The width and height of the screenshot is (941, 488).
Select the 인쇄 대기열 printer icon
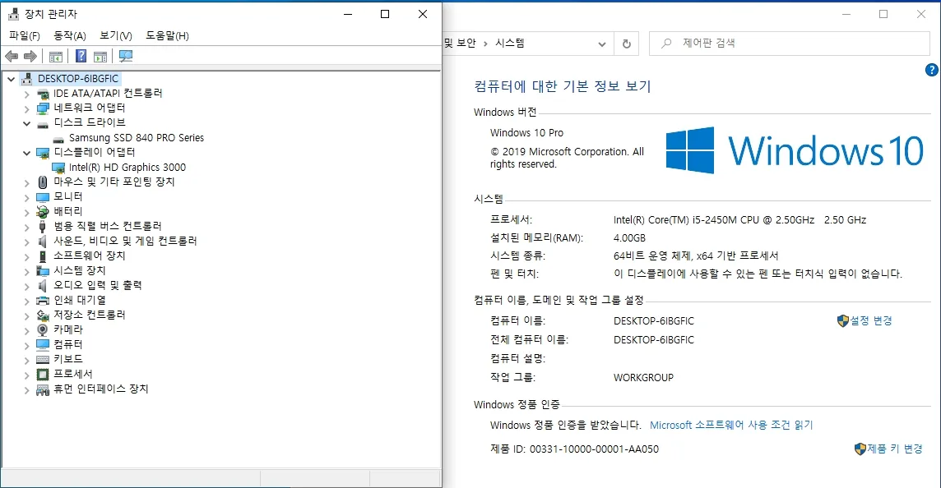(43, 301)
